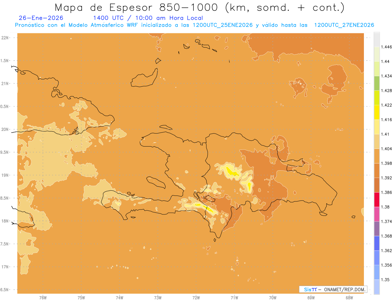The image size is (392, 302).
Task: Click the 20N latitude label
Action: [5, 129]
